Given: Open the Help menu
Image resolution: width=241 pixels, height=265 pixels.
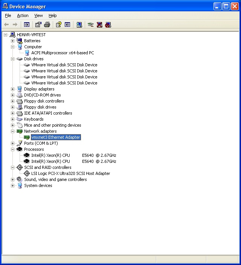Looking at the screenshot, I should click(52, 15).
